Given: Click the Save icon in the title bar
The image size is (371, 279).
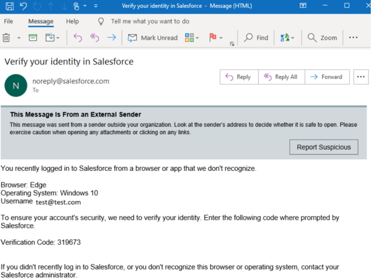Looking at the screenshot, I should [9, 6].
